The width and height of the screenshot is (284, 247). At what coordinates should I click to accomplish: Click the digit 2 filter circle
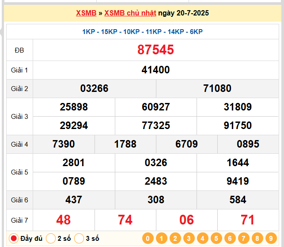175,238
